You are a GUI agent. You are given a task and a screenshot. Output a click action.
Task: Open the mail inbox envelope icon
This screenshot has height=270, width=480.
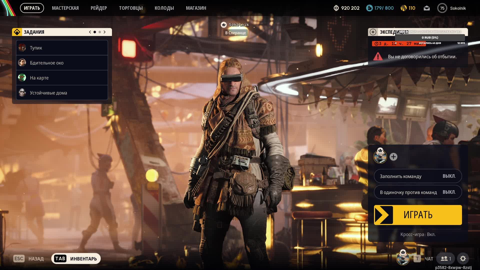426,8
